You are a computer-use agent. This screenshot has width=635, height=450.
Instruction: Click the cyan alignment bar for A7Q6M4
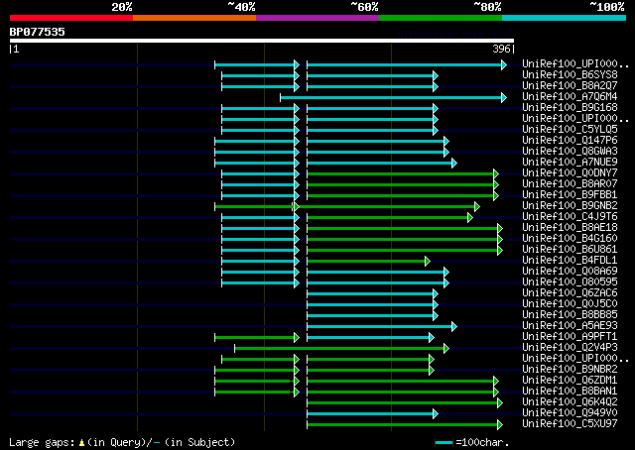click(x=393, y=97)
